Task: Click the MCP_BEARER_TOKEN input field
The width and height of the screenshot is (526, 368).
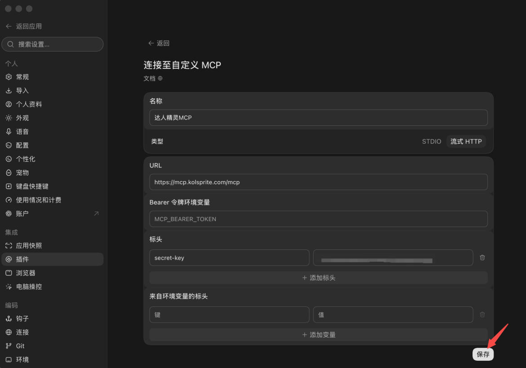Action: pyautogui.click(x=318, y=219)
